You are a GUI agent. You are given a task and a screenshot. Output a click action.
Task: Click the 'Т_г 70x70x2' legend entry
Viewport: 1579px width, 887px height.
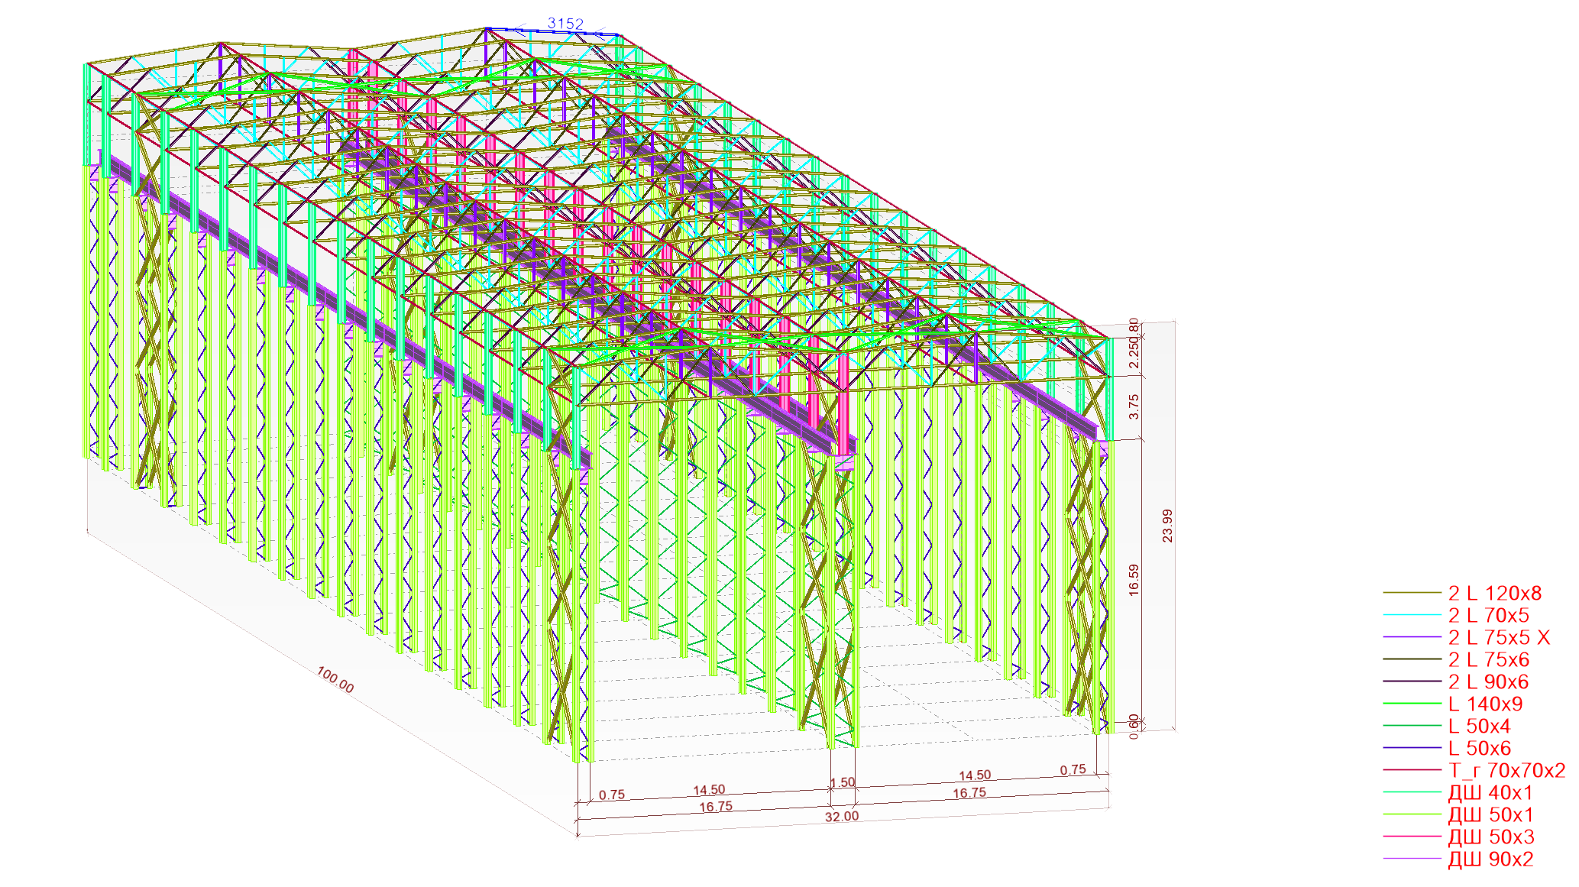point(1506,770)
